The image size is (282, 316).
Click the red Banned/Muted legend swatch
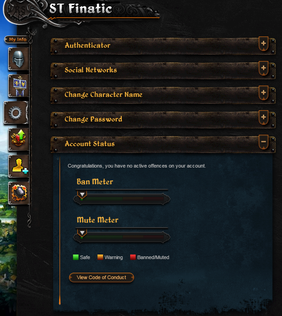[x=133, y=257]
